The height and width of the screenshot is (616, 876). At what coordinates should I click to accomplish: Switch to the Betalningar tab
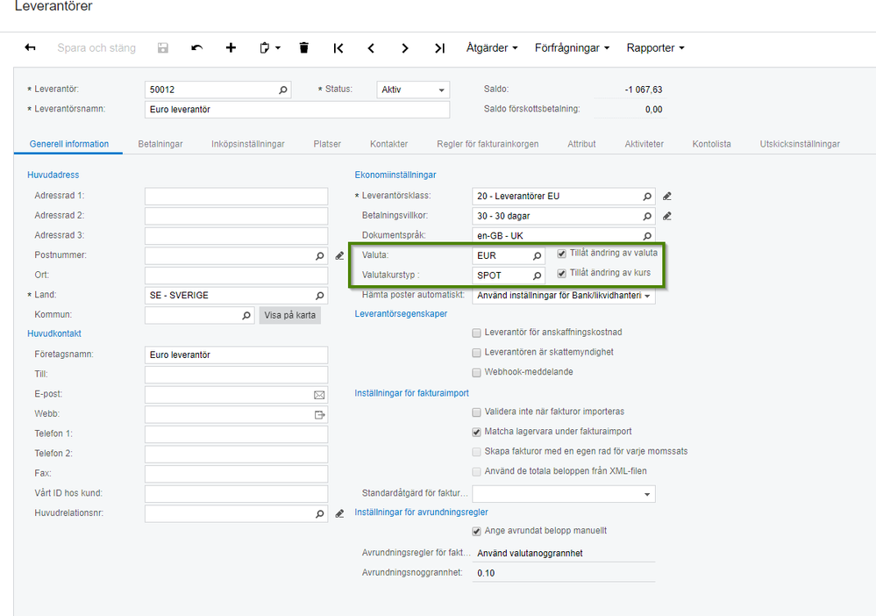coord(160,144)
